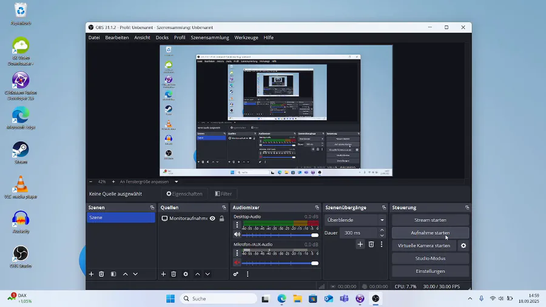The width and height of the screenshot is (546, 307).
Task: Open Desktop-Audio three-dot options
Action: [x=237, y=225]
